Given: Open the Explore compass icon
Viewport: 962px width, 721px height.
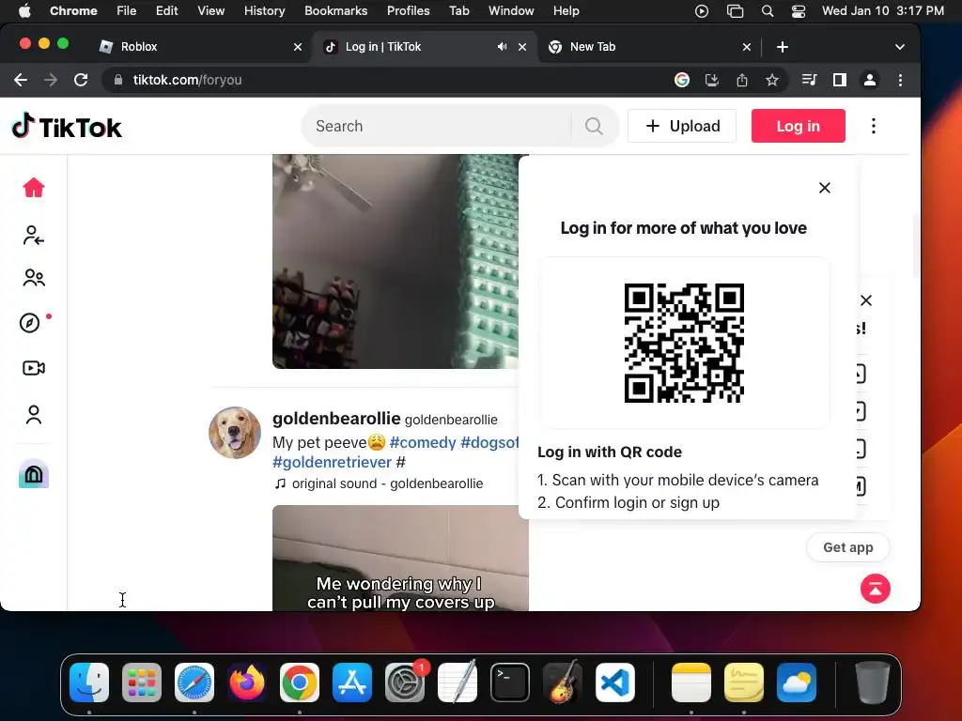Looking at the screenshot, I should click(30, 323).
